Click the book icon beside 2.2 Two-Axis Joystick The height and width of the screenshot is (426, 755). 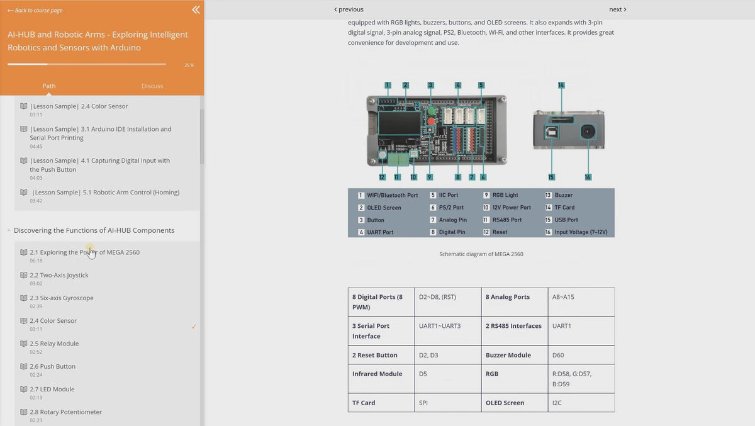(x=24, y=276)
